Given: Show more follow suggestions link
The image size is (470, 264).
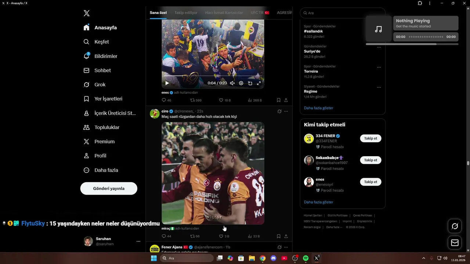Looking at the screenshot, I should click(318, 202).
